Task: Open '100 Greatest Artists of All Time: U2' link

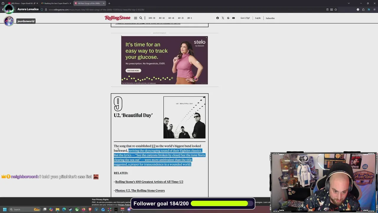Action: [x=149, y=182]
